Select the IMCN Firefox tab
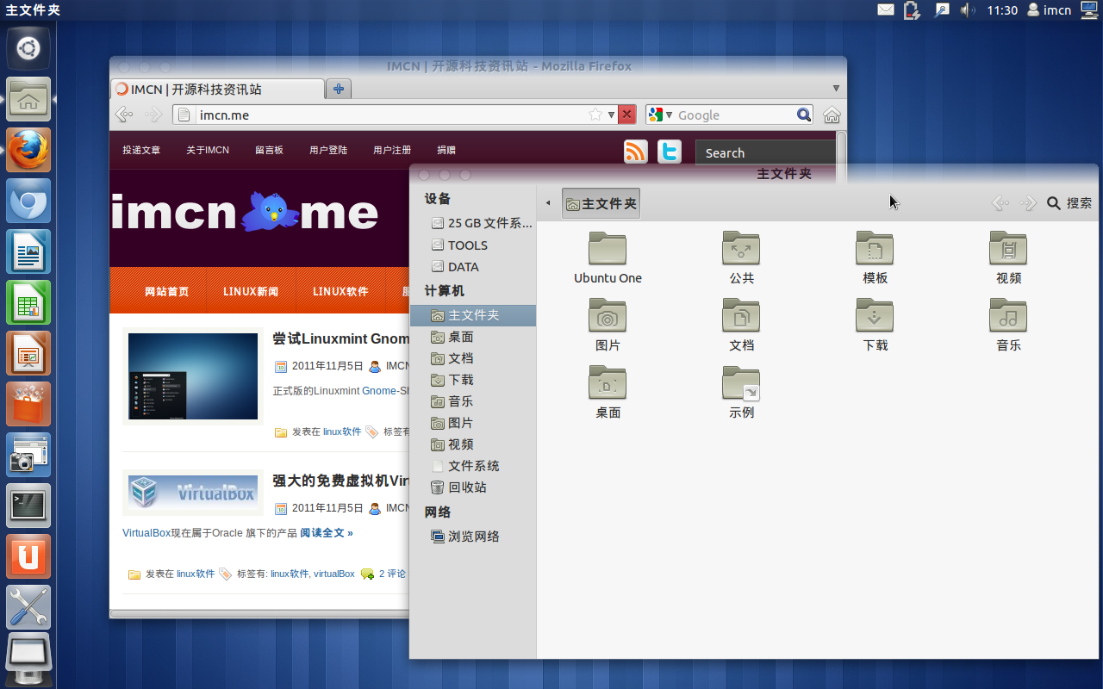This screenshot has height=689, width=1103. point(218,89)
